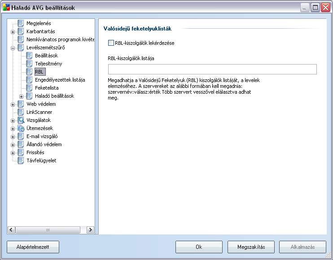Focus the RBL-kiszolgálók listája text field
Image resolution: width=333 pixels, height=260 pixels.
pos(212,69)
